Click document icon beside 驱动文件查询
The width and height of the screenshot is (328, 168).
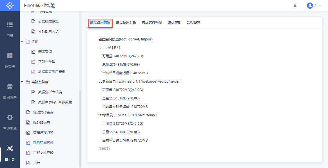[28, 112]
